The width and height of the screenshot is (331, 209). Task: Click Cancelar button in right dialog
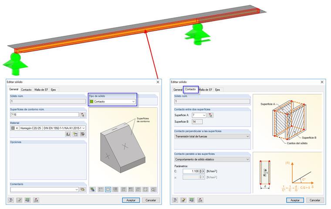point(315,200)
